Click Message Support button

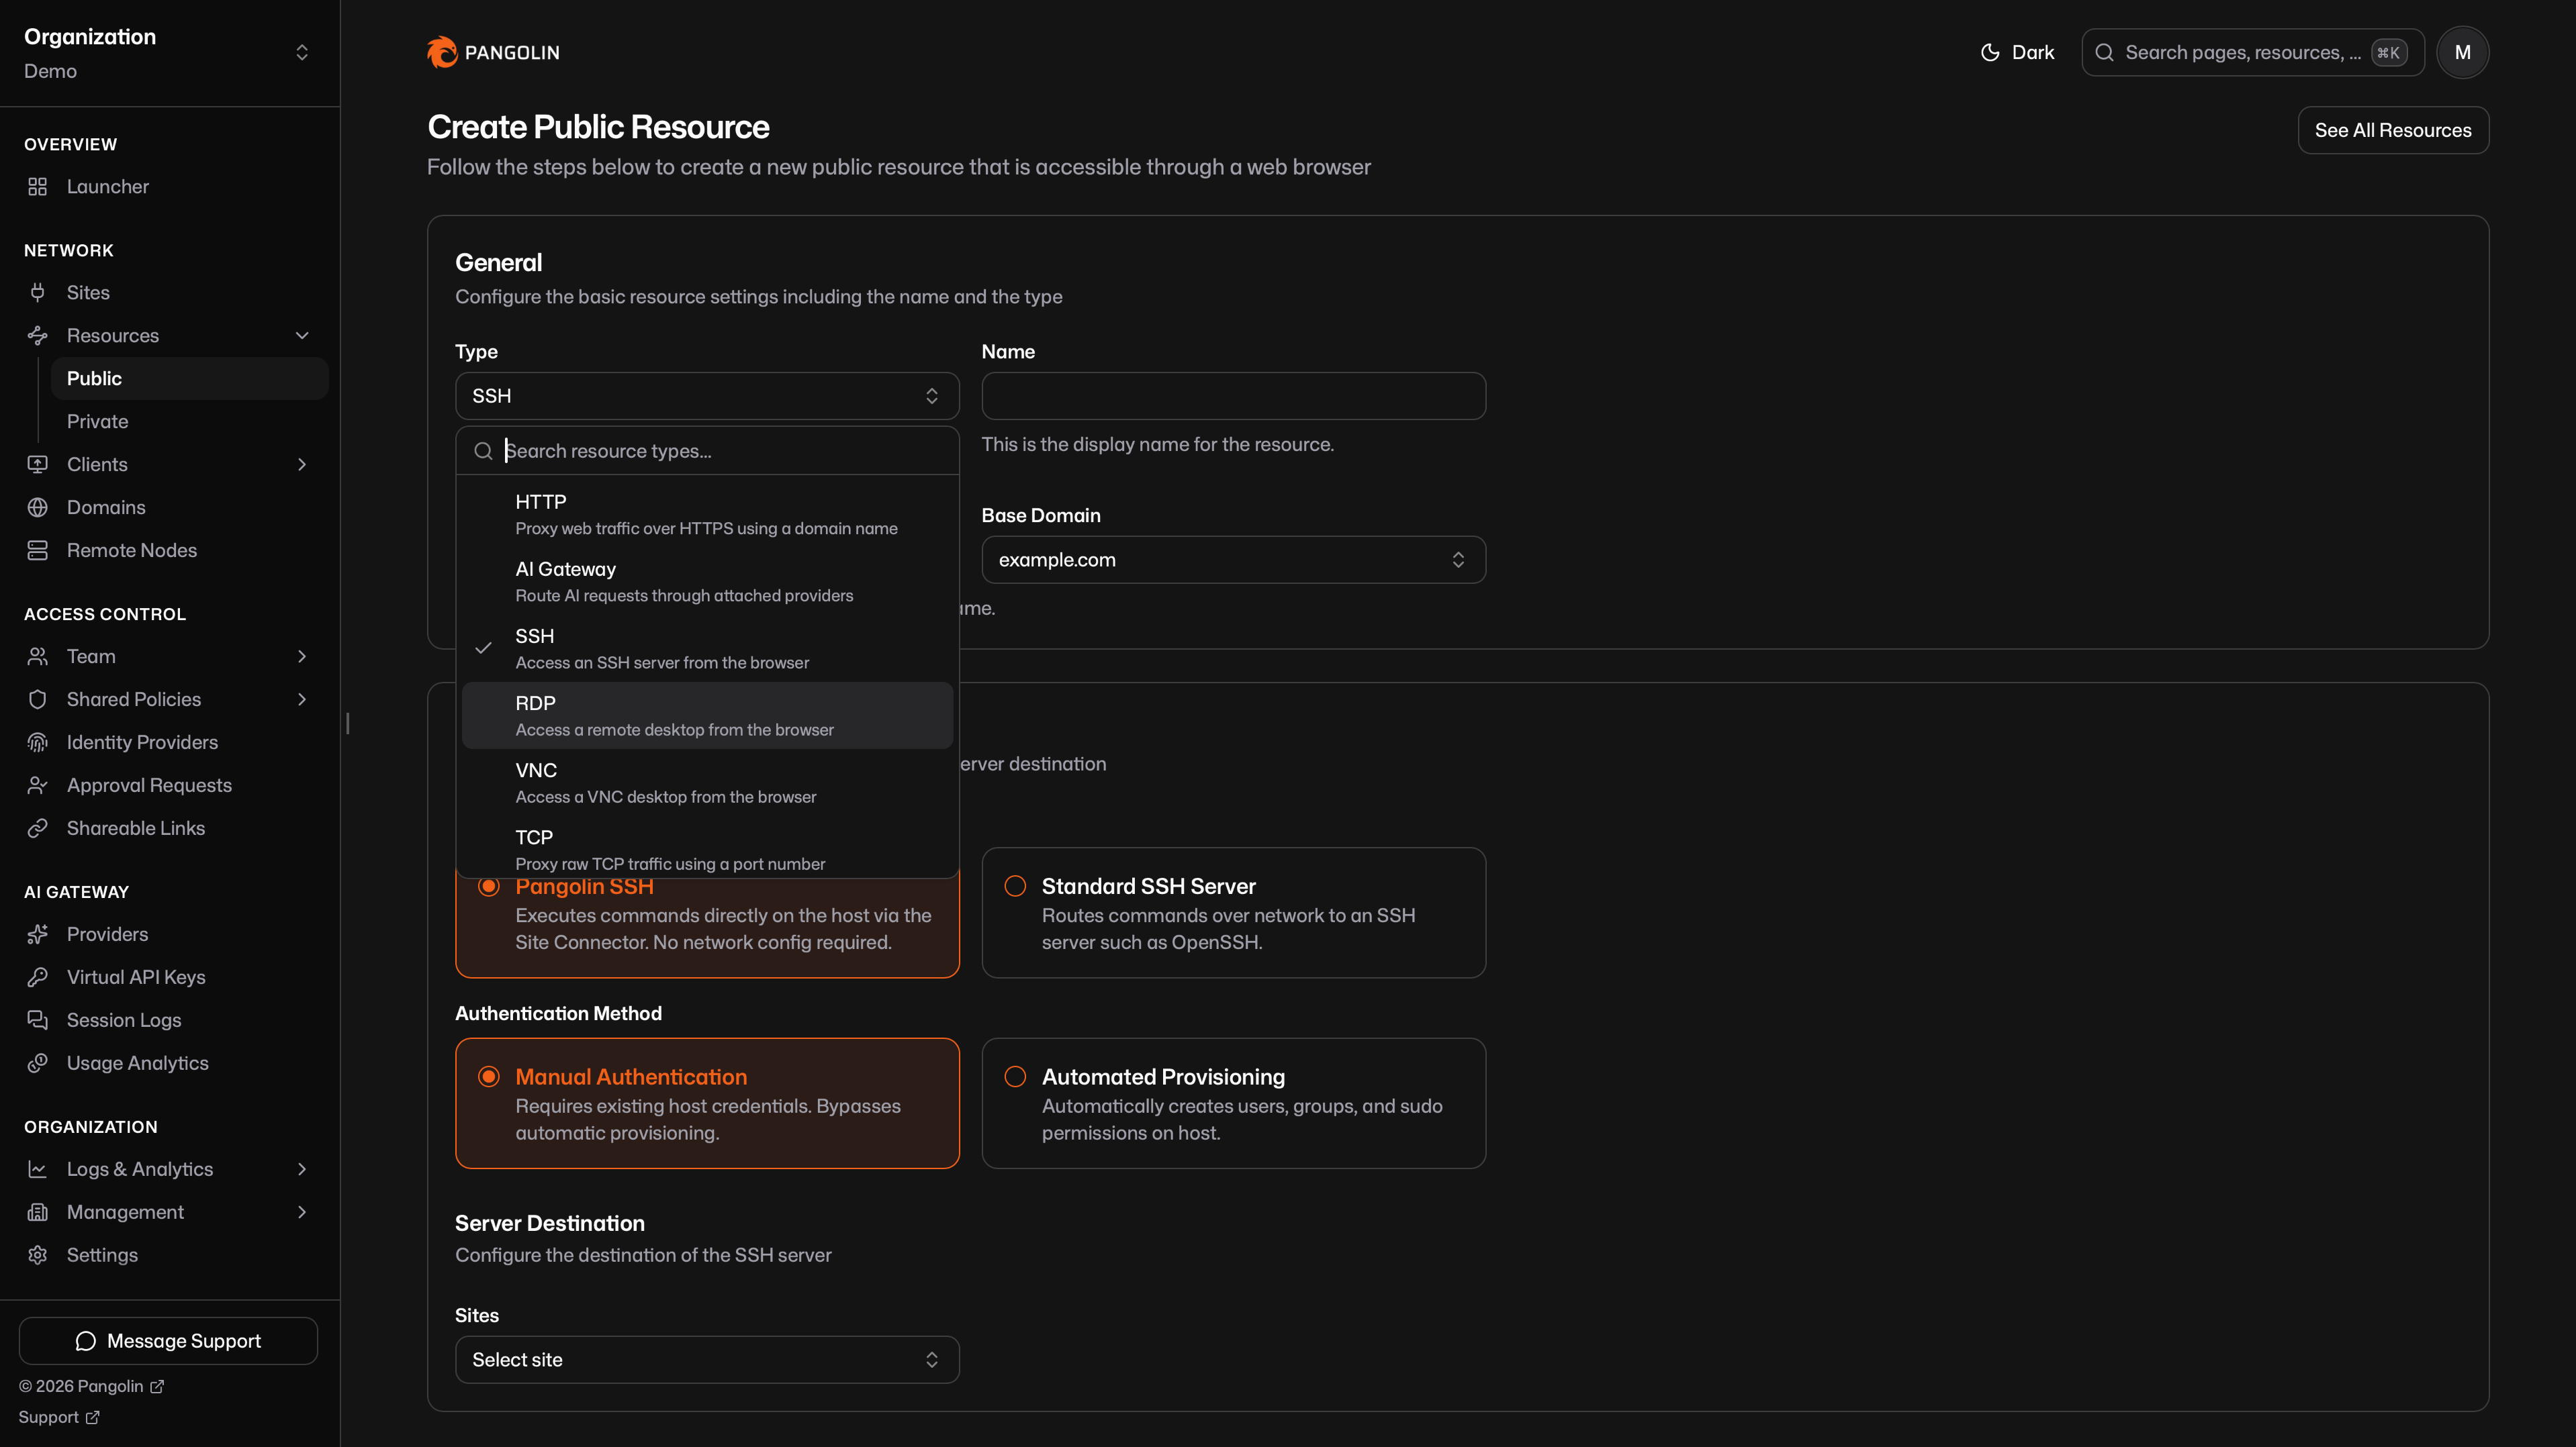point(168,1341)
